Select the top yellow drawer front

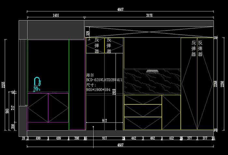143,99
